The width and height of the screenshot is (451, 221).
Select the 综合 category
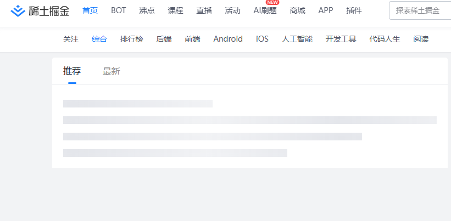point(99,39)
